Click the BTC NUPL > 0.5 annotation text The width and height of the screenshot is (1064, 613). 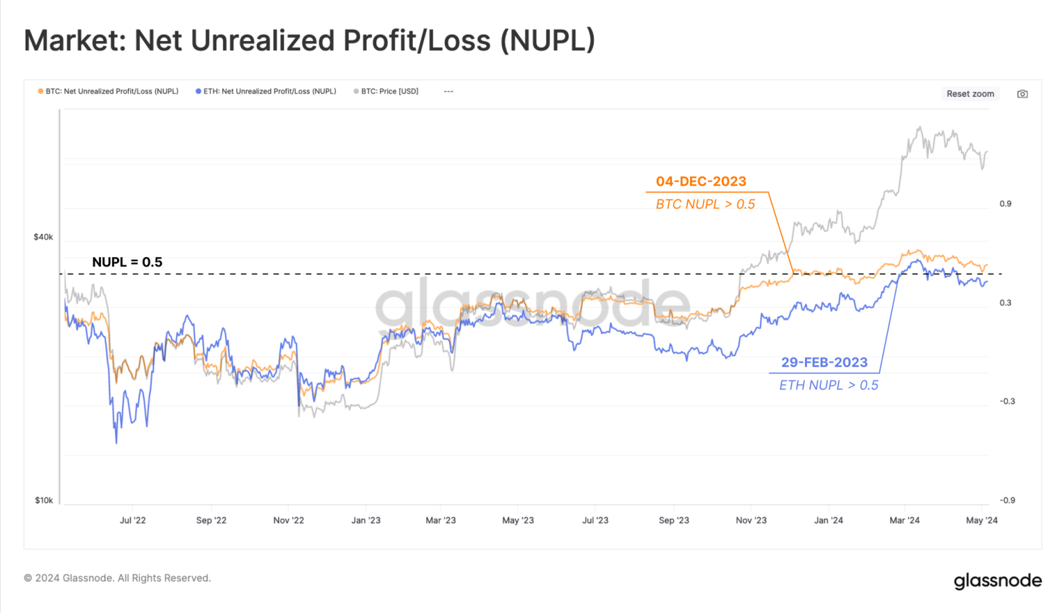[705, 204]
